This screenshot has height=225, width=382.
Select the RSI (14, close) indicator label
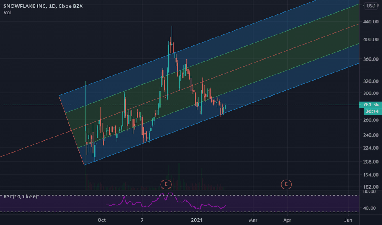pos(20,196)
